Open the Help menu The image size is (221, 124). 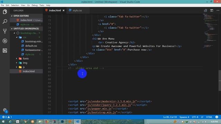point(48,5)
